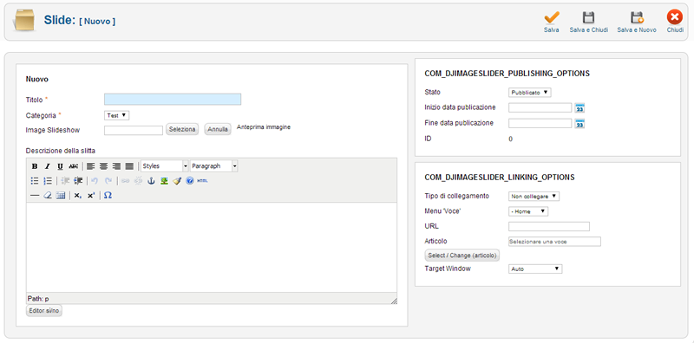This screenshot has width=694, height=343.
Task: Click the Fine data publicazione date field
Action: click(540, 123)
